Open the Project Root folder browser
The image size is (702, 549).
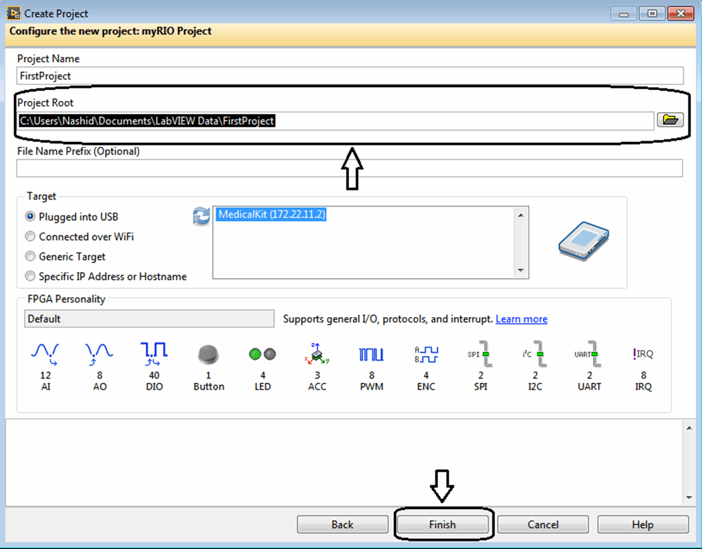(x=670, y=119)
